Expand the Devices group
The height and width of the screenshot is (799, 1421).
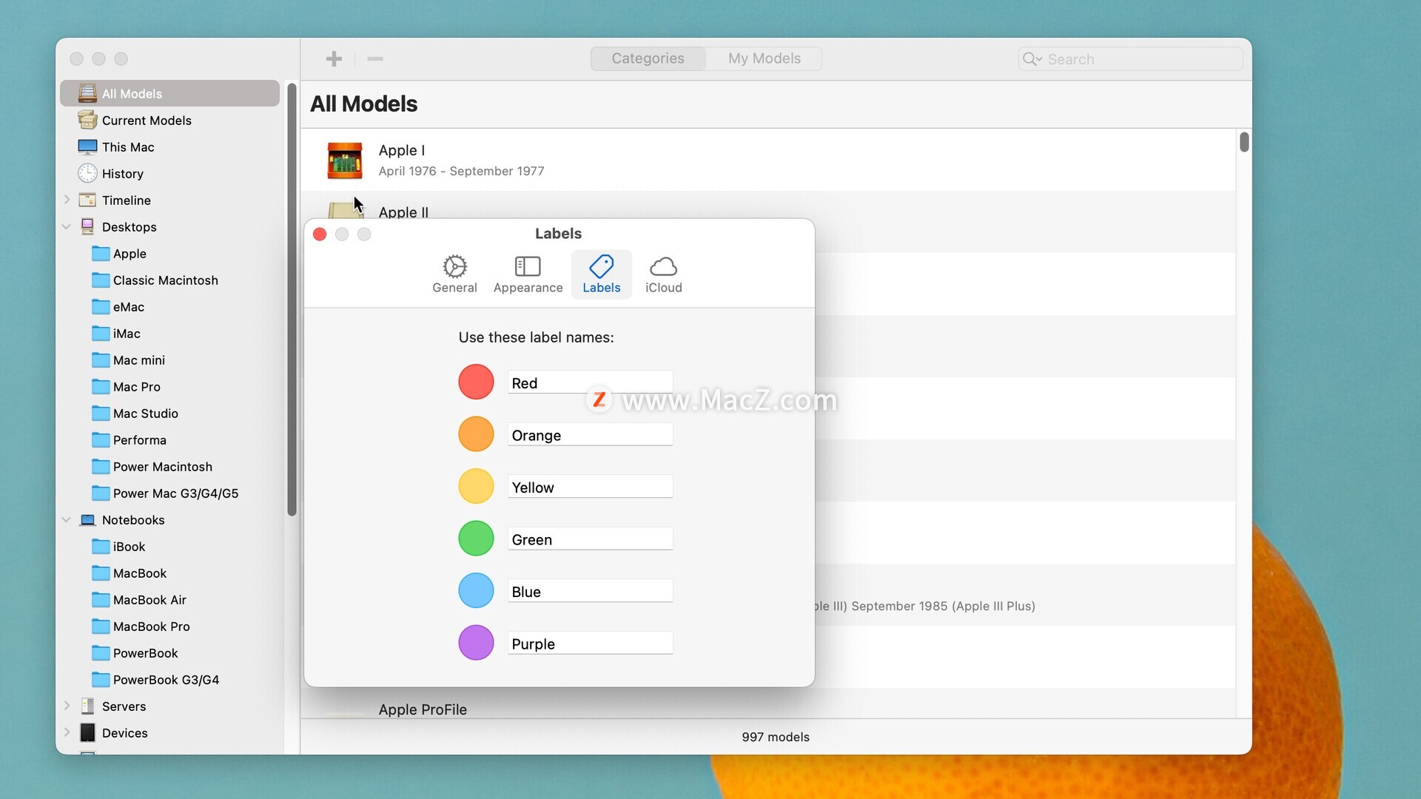67,732
